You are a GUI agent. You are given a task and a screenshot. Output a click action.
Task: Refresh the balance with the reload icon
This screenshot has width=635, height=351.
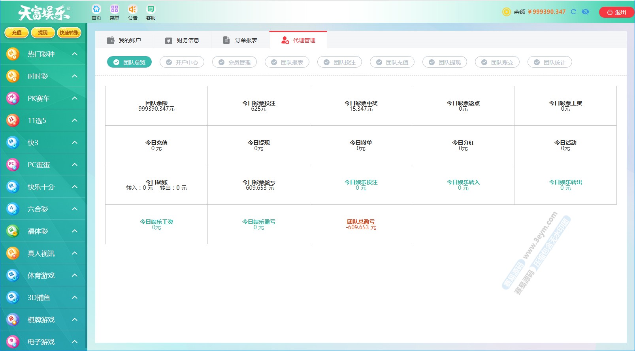click(573, 12)
